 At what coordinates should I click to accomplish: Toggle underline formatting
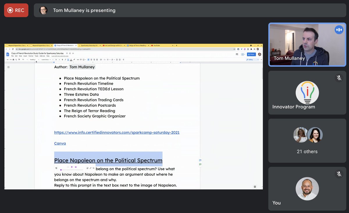(68, 60)
